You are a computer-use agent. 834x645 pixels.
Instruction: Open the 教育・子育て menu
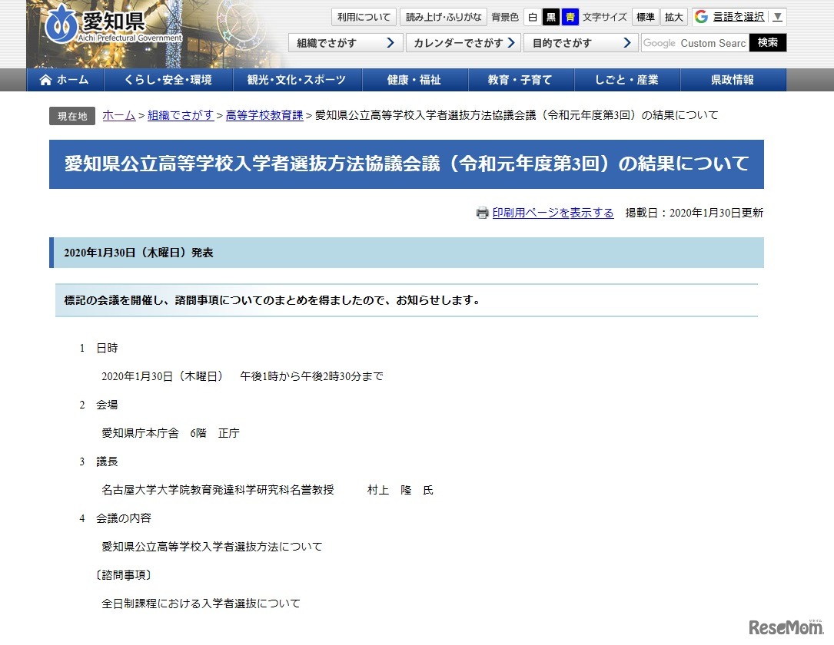(521, 80)
